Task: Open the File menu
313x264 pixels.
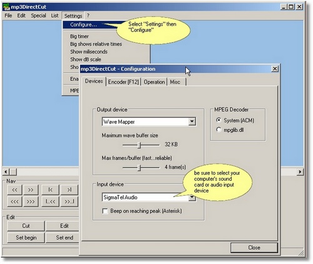Action: (x=8, y=16)
